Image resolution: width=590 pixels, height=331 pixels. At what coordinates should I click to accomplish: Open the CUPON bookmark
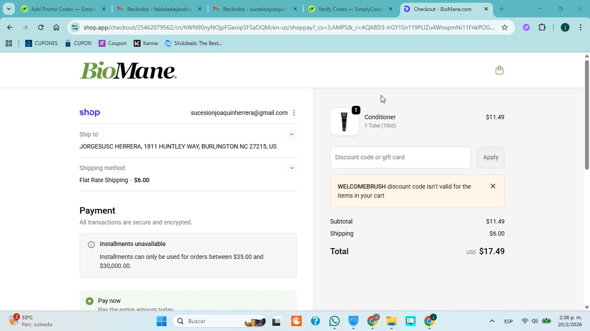tap(78, 44)
